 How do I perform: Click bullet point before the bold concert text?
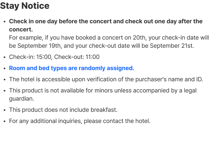point(4,22)
